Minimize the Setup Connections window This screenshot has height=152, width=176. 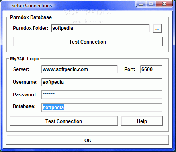pyautogui.click(x=141, y=4)
